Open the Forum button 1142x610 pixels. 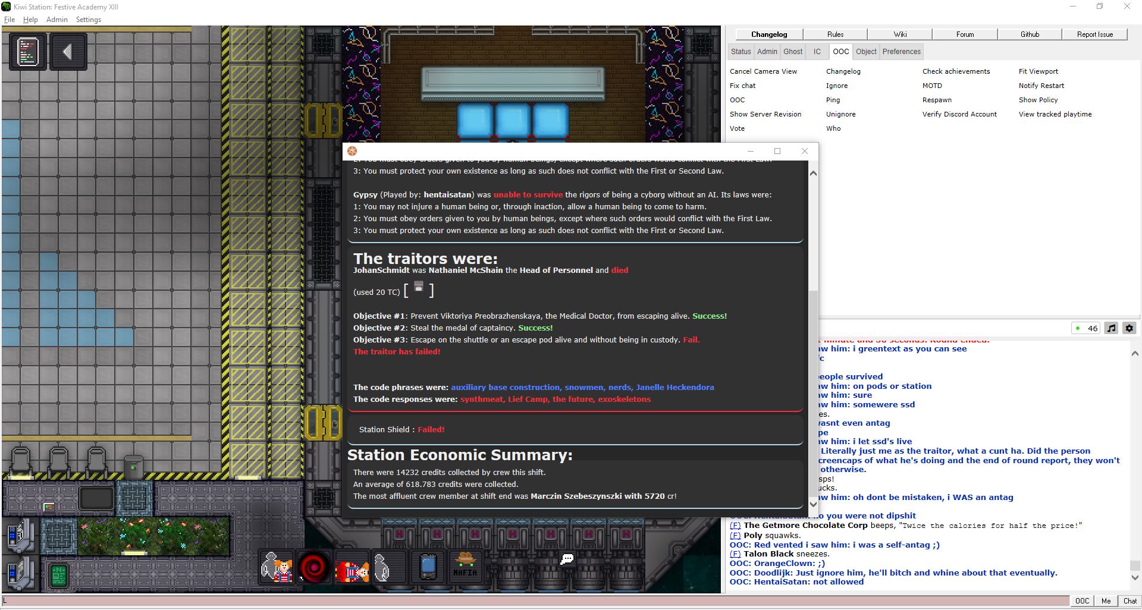click(x=965, y=34)
